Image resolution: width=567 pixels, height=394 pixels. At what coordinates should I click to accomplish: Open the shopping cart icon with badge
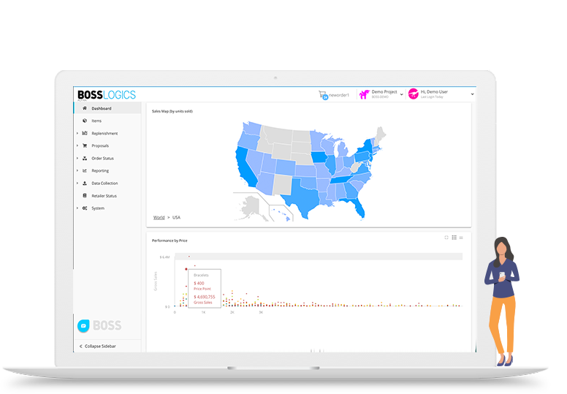pyautogui.click(x=323, y=95)
